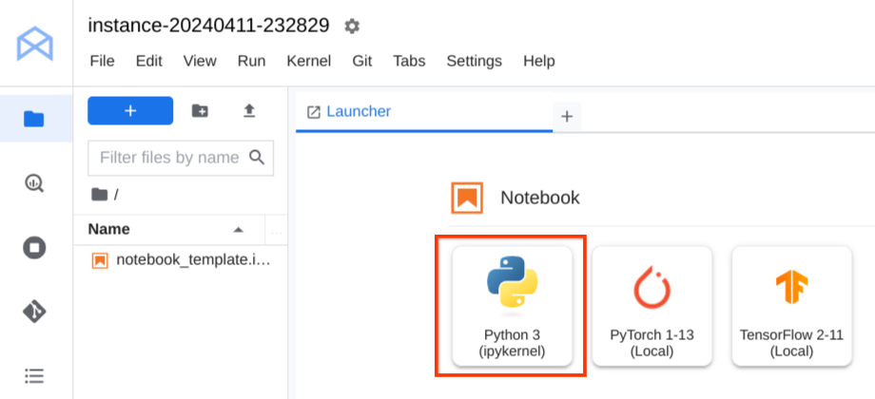Screen dimensions: 875x399
Task: Open the BigQuery search sidebar icon
Action: point(35,182)
